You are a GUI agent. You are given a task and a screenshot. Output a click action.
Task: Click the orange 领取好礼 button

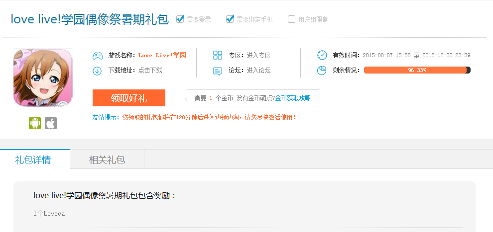(x=129, y=98)
